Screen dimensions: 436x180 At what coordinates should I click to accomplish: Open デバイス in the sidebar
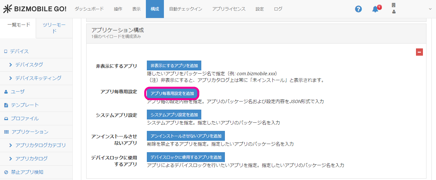click(x=19, y=51)
